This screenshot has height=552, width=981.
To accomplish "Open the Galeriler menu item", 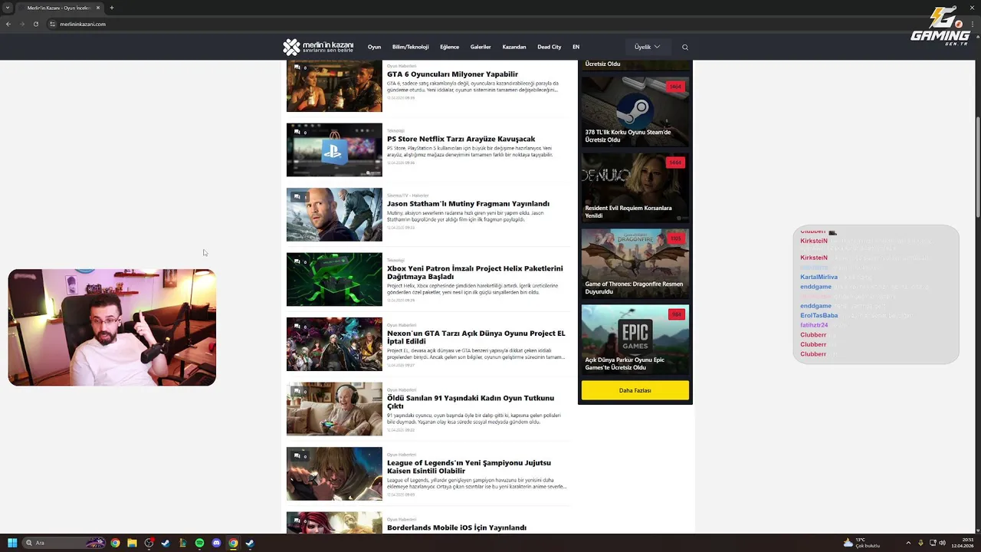I will point(481,47).
